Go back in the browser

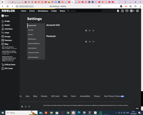tap(3, 6)
